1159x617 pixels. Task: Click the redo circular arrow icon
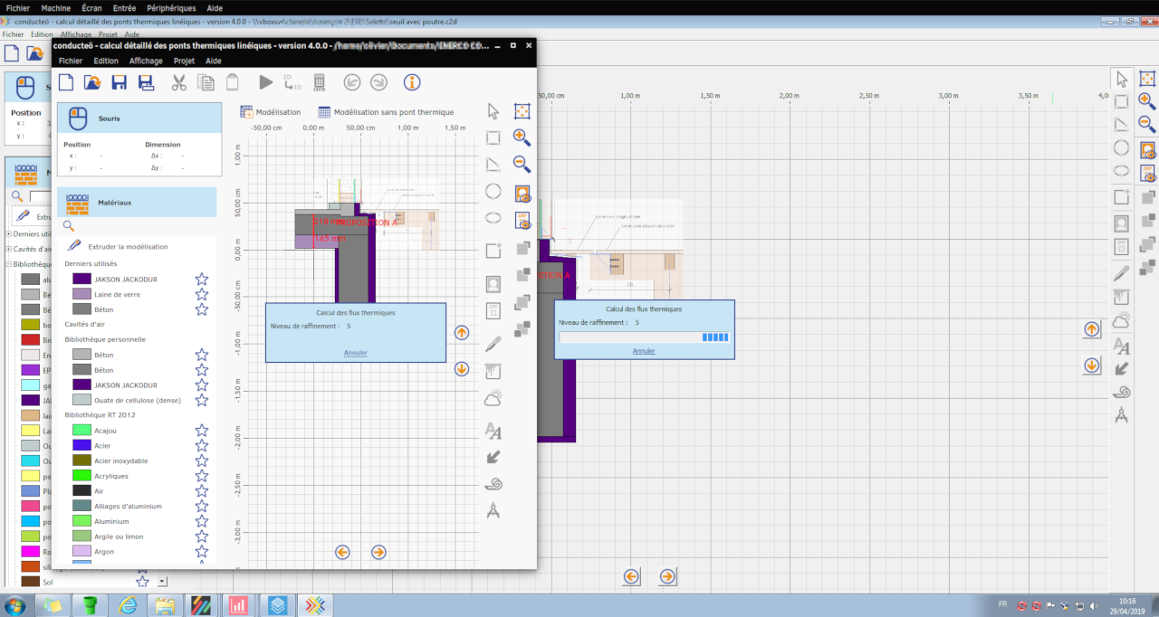tap(378, 82)
